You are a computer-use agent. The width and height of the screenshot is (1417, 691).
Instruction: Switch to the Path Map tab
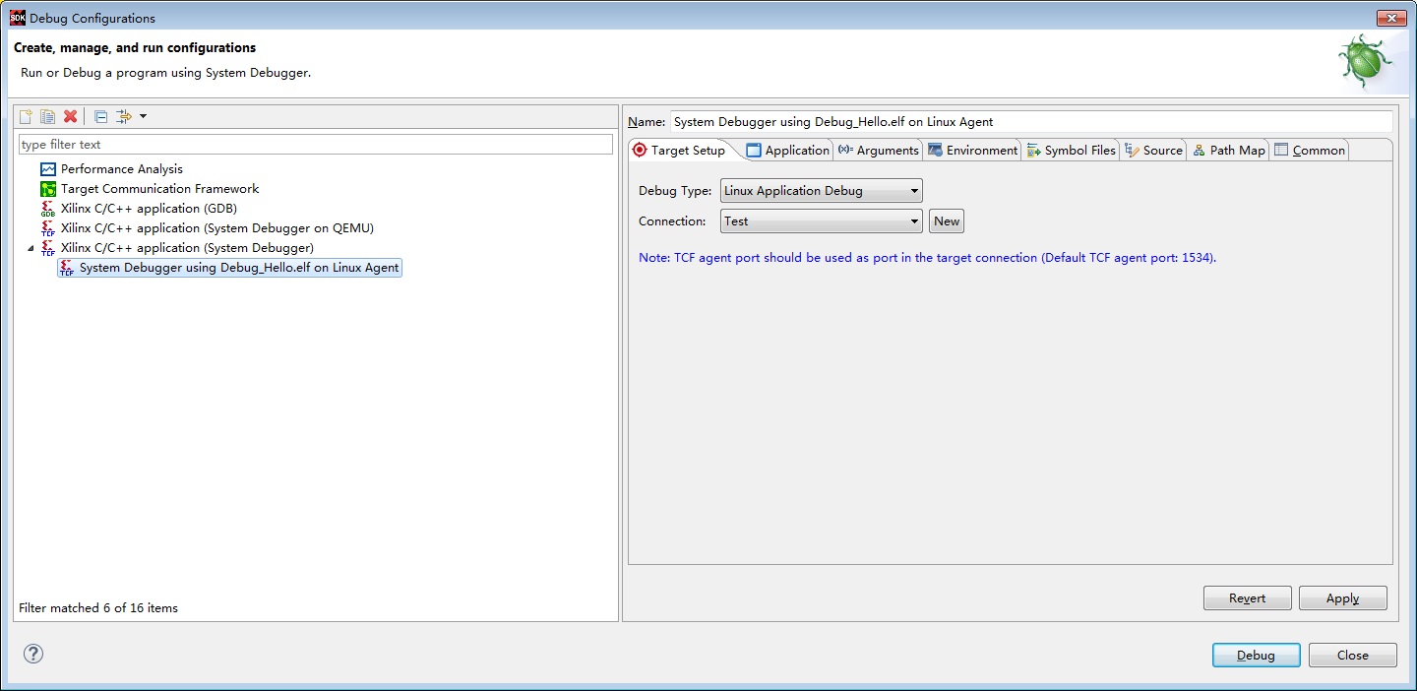tap(1228, 150)
